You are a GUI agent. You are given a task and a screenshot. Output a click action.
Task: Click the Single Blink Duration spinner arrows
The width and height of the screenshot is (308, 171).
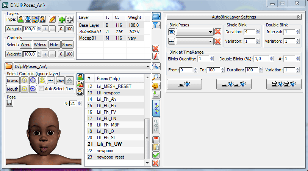pyautogui.click(x=258, y=32)
